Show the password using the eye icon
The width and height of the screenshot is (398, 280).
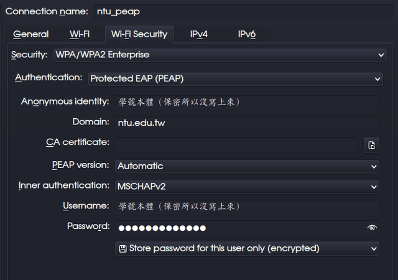[372, 228]
